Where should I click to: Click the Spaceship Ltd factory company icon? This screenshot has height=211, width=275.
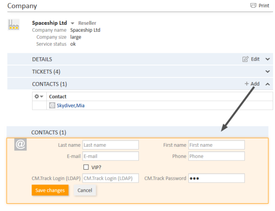click(14, 25)
